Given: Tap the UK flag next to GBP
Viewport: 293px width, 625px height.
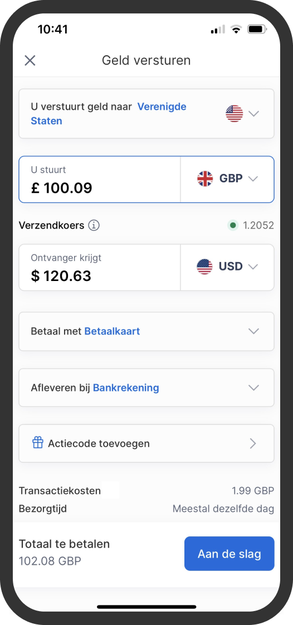Looking at the screenshot, I should click(x=205, y=179).
